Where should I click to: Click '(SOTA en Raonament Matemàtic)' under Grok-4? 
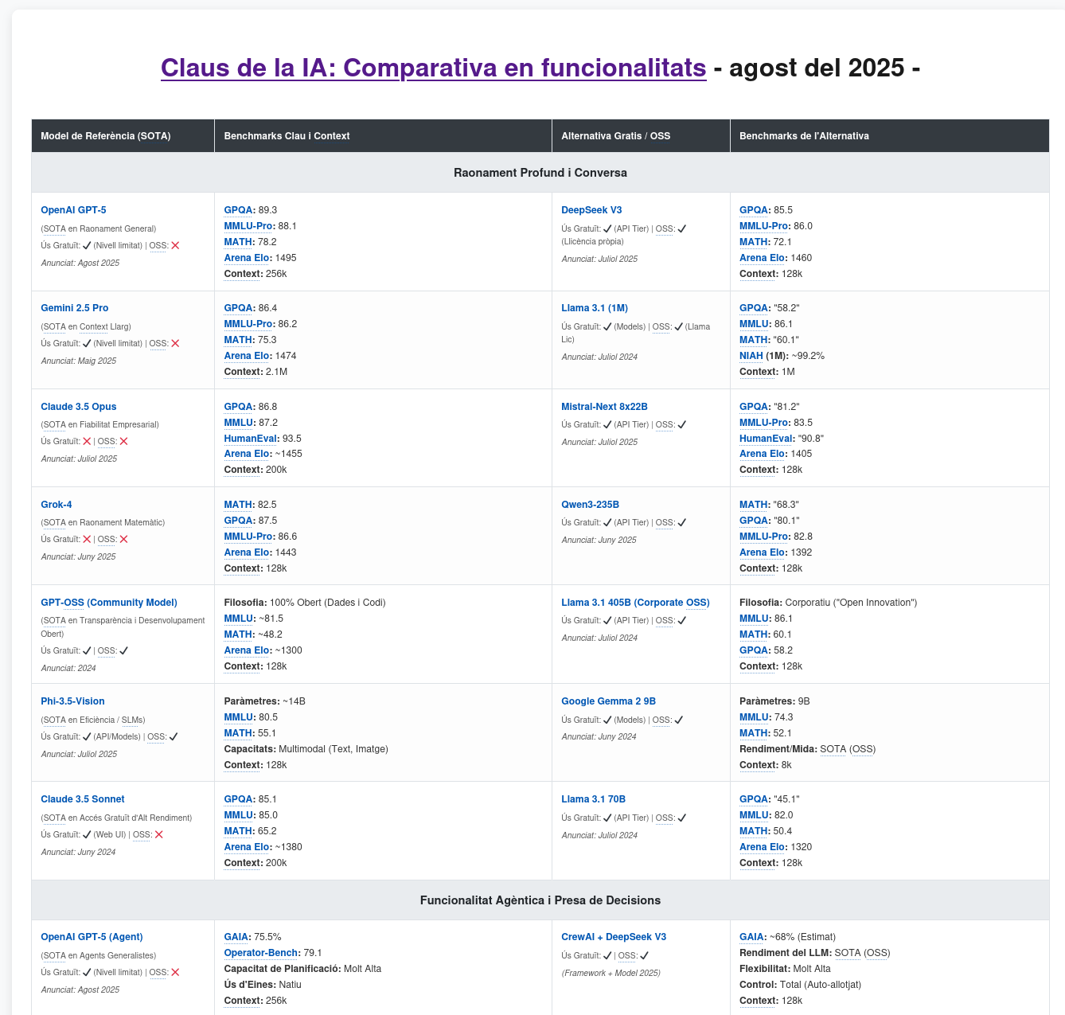[x=103, y=523]
